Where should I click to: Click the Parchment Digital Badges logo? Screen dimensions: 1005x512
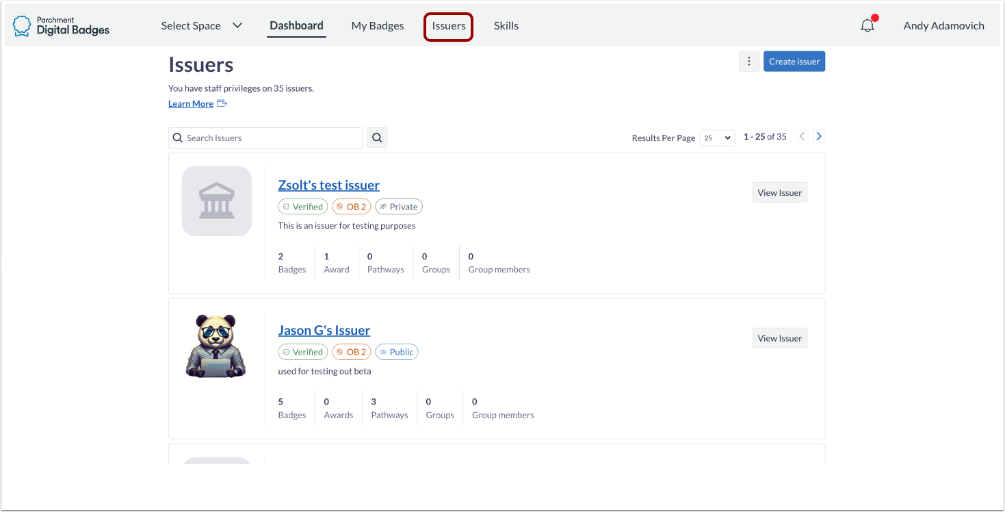click(x=60, y=25)
